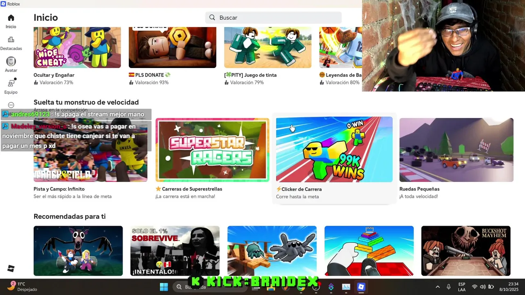Open the Destacadas charts icon in the sidebar
The width and height of the screenshot is (525, 295).
pos(11,40)
